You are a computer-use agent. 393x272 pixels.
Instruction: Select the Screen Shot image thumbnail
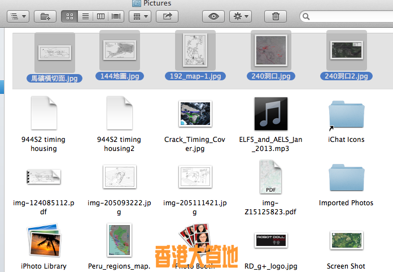(347, 240)
